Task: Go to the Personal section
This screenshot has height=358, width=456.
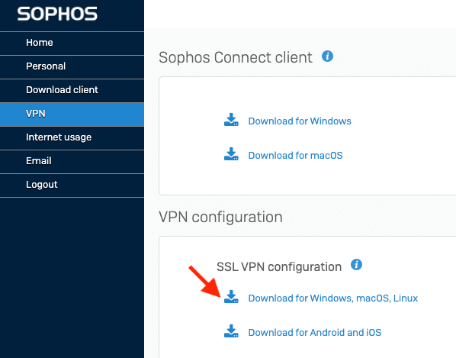Action: [72, 67]
